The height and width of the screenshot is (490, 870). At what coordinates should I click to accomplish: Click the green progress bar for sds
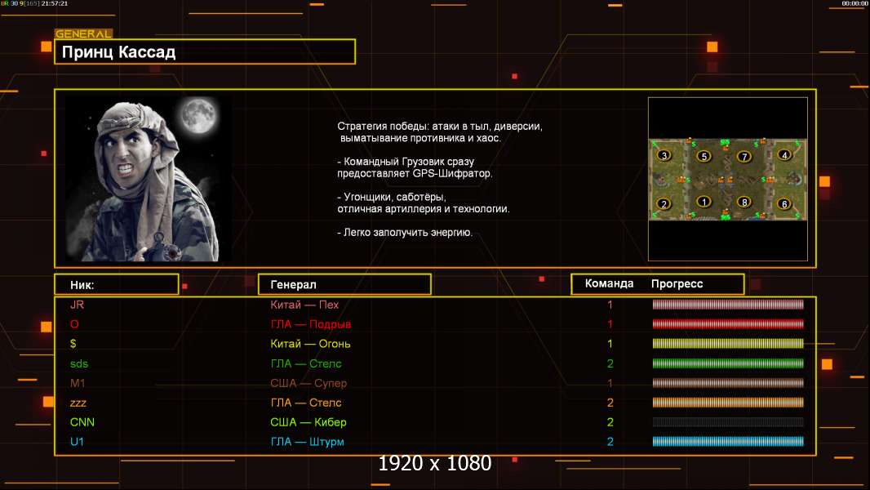pyautogui.click(x=728, y=363)
